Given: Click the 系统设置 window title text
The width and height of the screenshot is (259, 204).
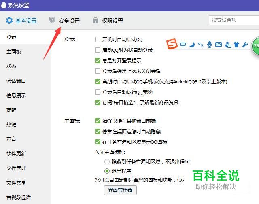Looking at the screenshot, I should coord(19,5).
